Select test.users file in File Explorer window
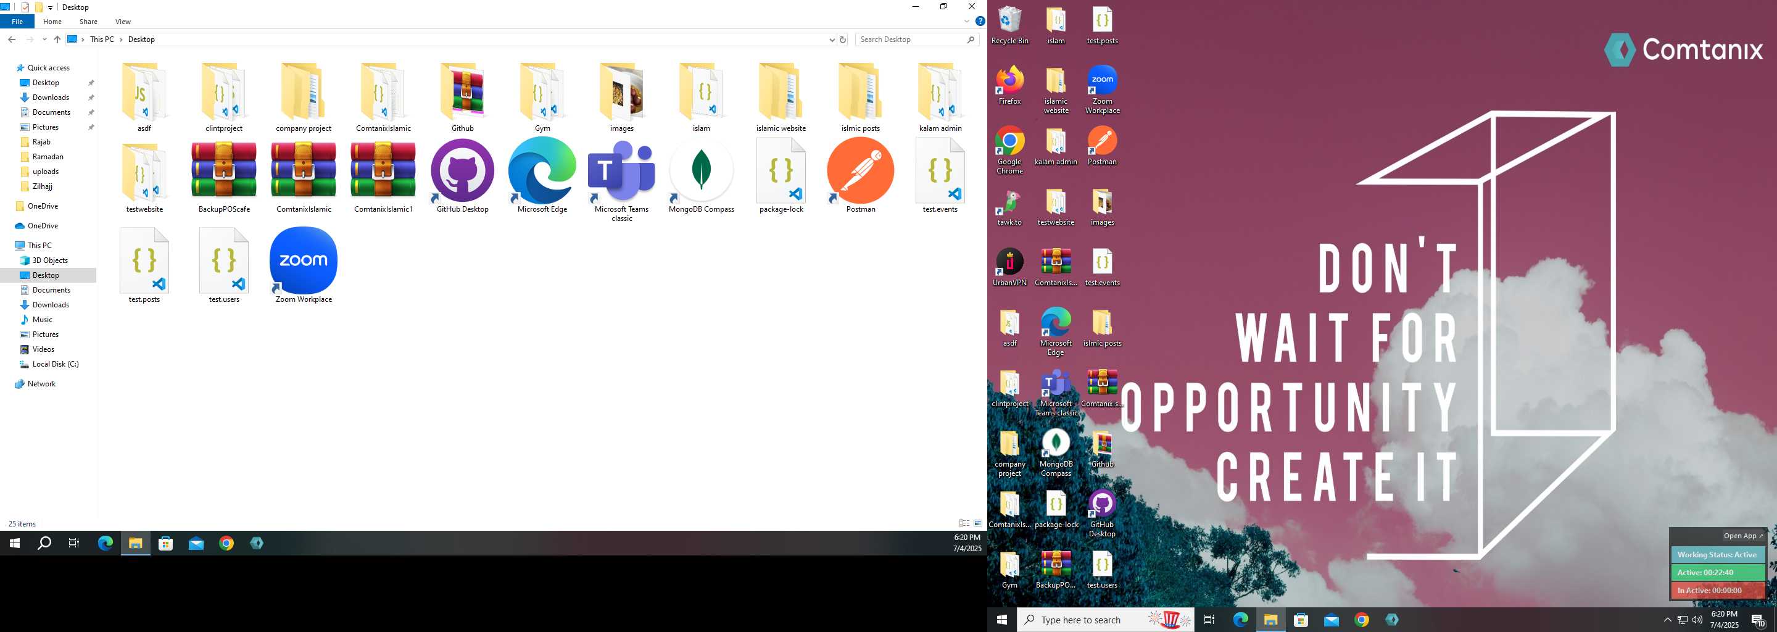 [224, 265]
